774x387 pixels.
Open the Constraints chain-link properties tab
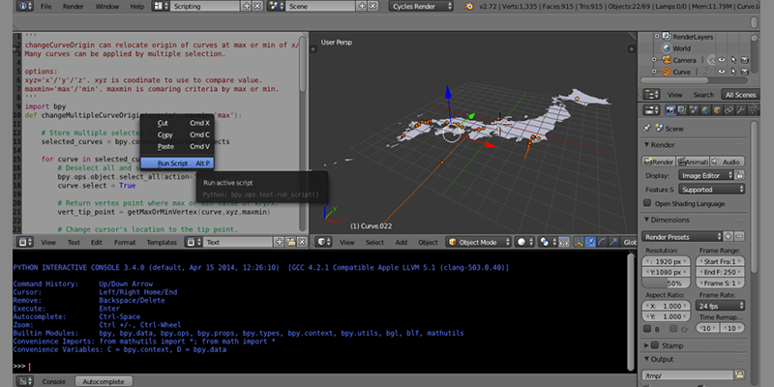[729, 109]
